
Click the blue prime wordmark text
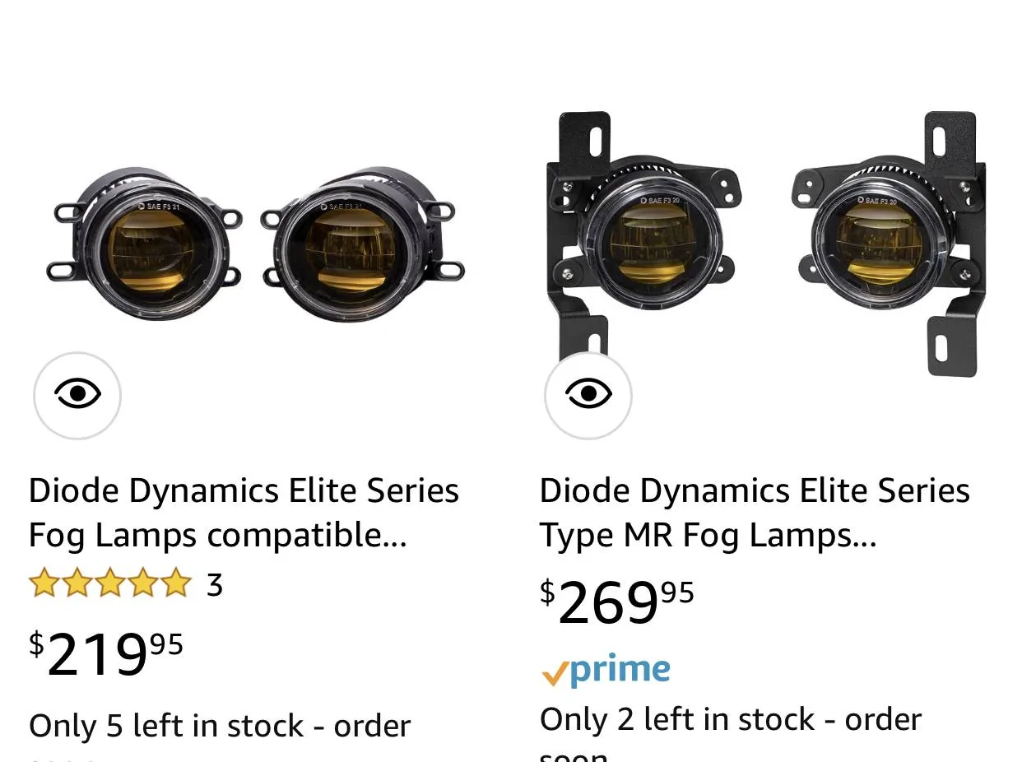(x=620, y=671)
